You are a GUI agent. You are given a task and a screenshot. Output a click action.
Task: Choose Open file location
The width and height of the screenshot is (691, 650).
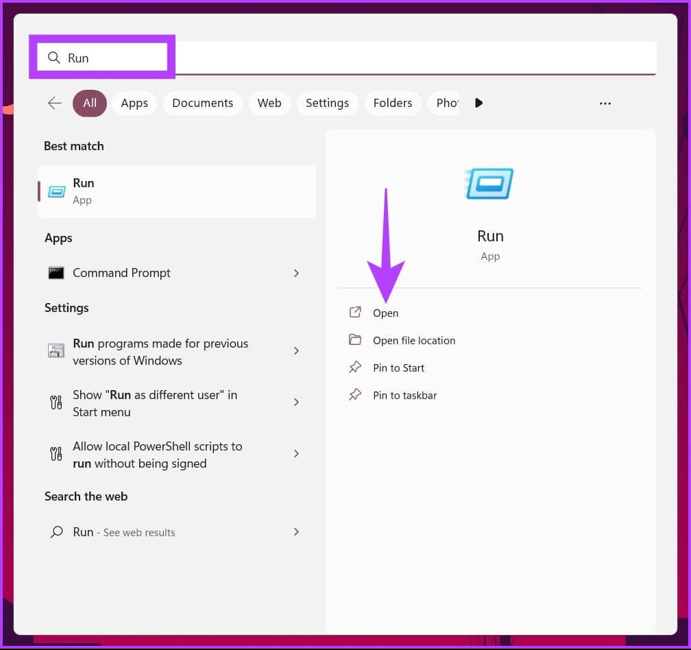[414, 341]
